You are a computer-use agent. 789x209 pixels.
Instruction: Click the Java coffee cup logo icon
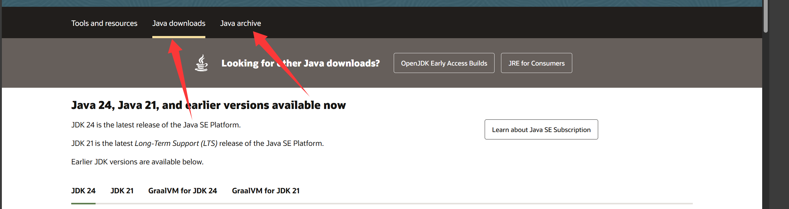click(201, 63)
